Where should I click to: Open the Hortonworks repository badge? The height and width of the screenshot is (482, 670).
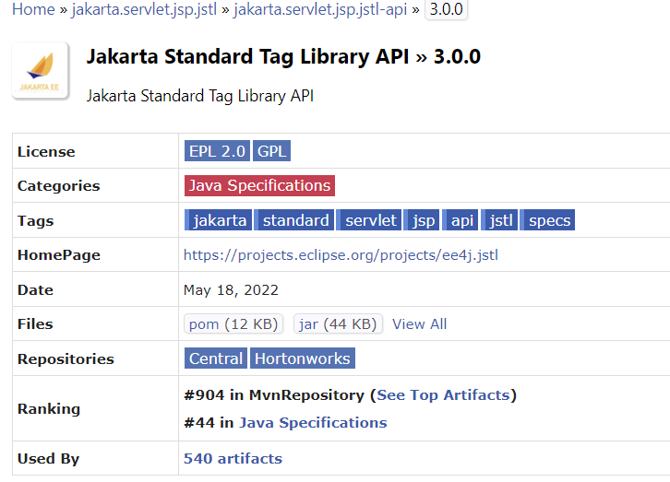pos(303,359)
